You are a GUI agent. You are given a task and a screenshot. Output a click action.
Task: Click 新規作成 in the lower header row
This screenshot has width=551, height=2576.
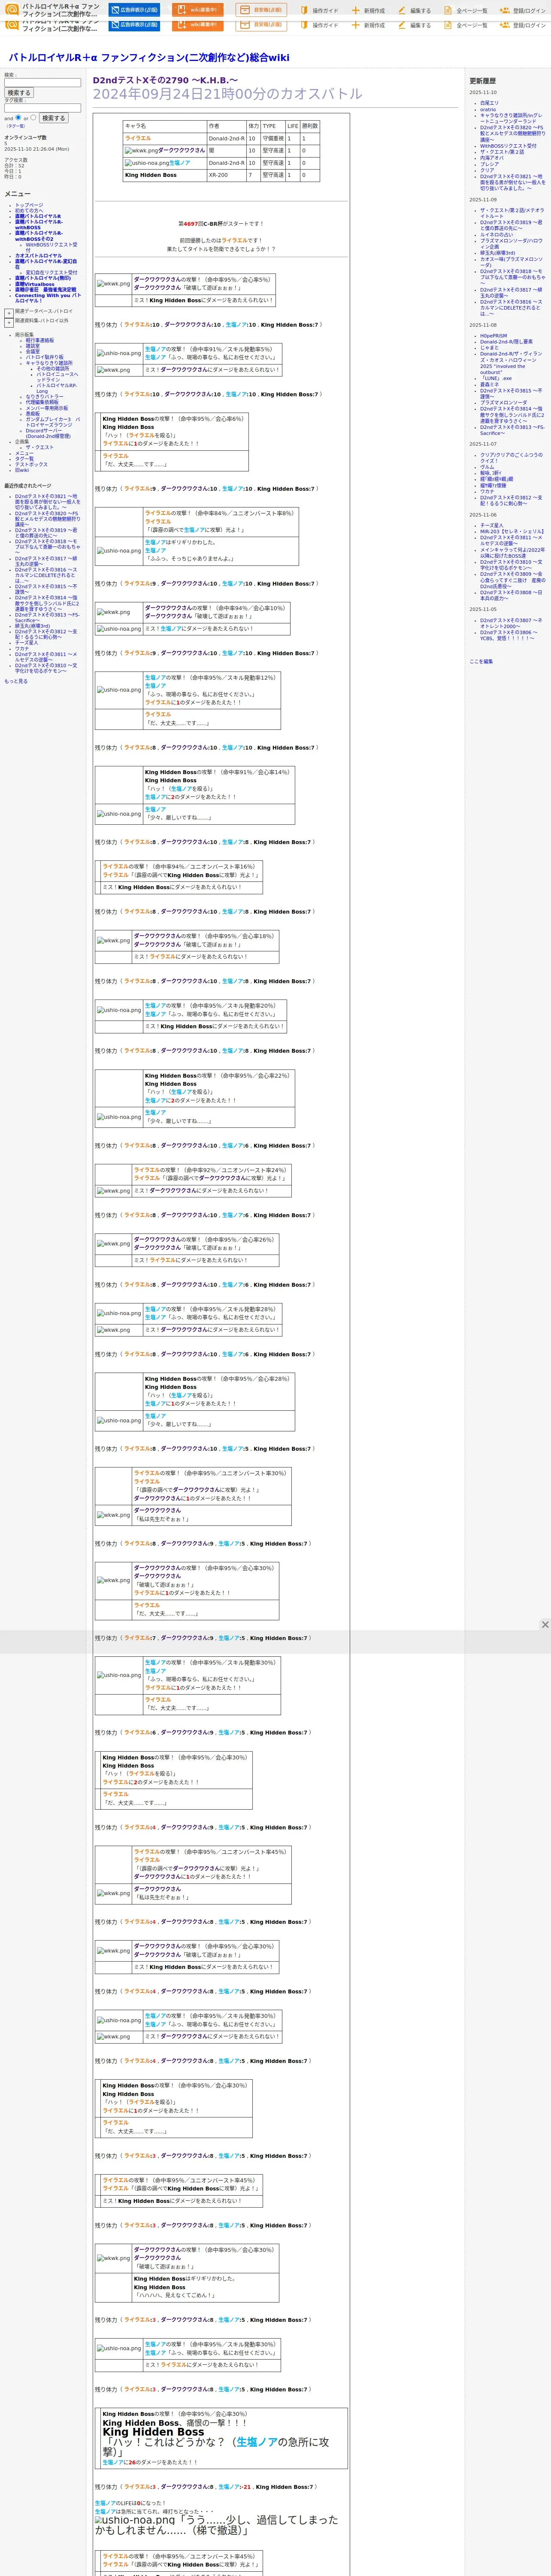coord(368,25)
